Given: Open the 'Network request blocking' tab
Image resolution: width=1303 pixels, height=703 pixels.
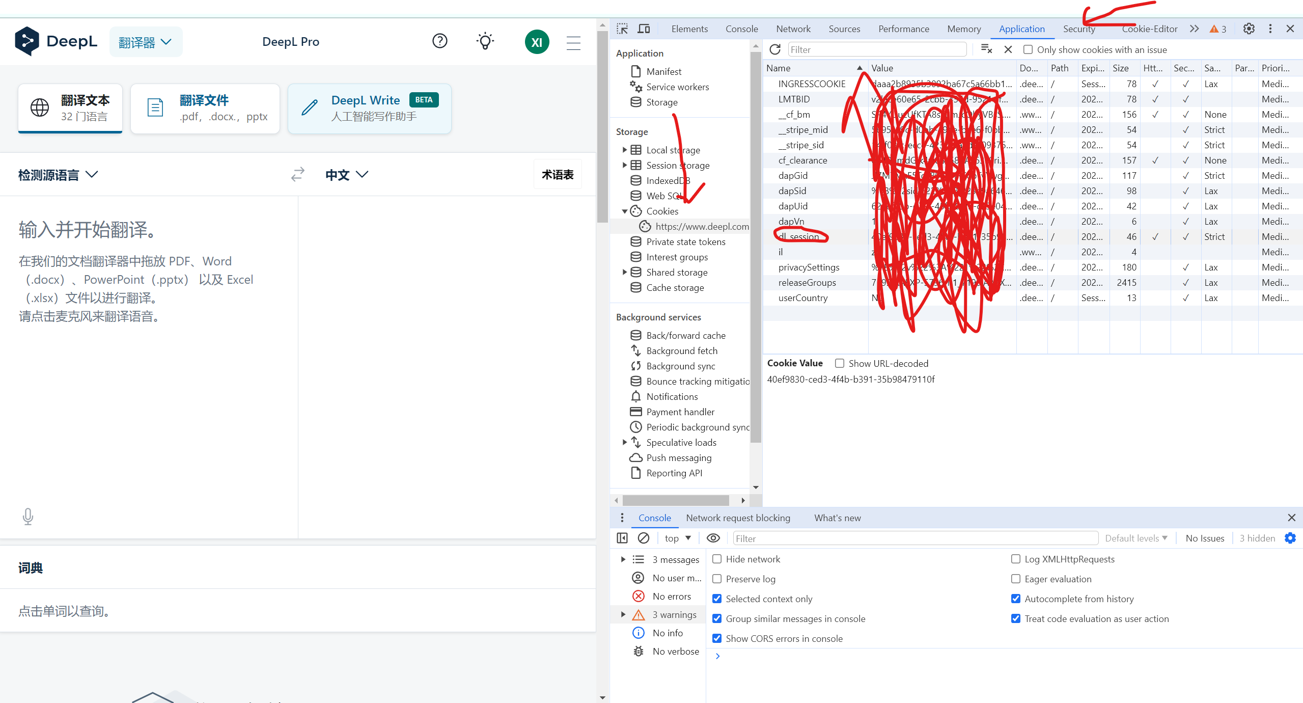Looking at the screenshot, I should [x=738, y=518].
